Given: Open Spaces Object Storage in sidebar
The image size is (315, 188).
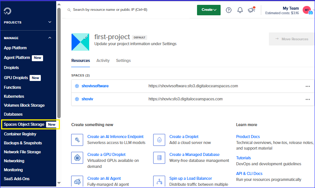Looking at the screenshot, I should tap(24, 124).
